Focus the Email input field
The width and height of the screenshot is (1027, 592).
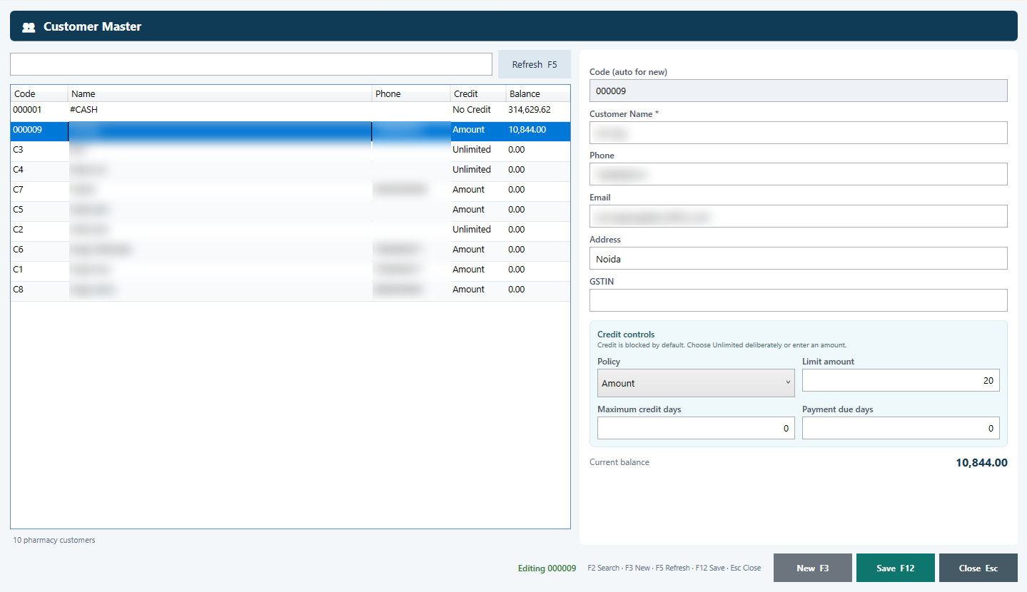[798, 216]
